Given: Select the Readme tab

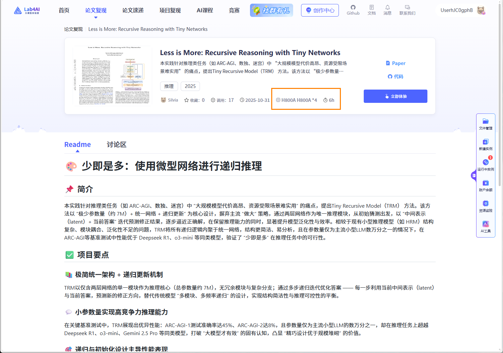Looking at the screenshot, I should pos(77,144).
